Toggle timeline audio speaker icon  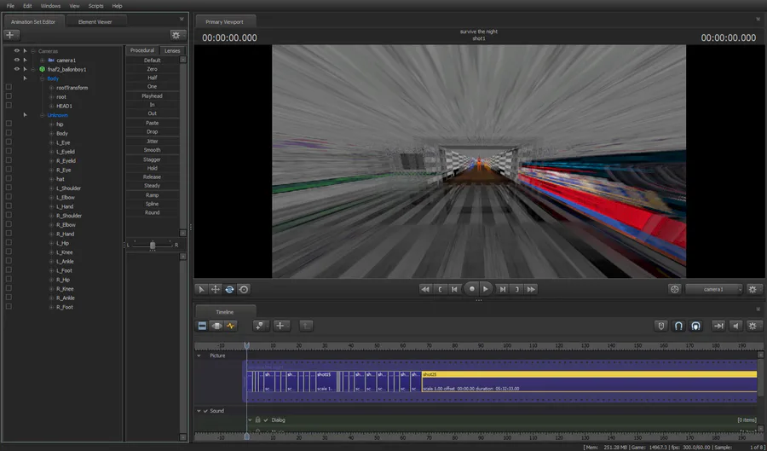(x=735, y=326)
